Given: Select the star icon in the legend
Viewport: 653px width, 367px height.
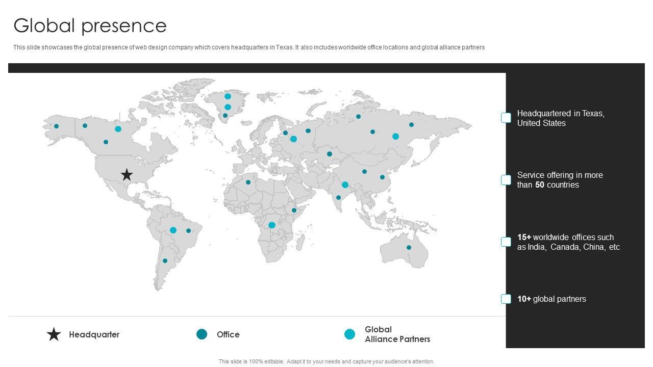Looking at the screenshot, I should tap(54, 334).
